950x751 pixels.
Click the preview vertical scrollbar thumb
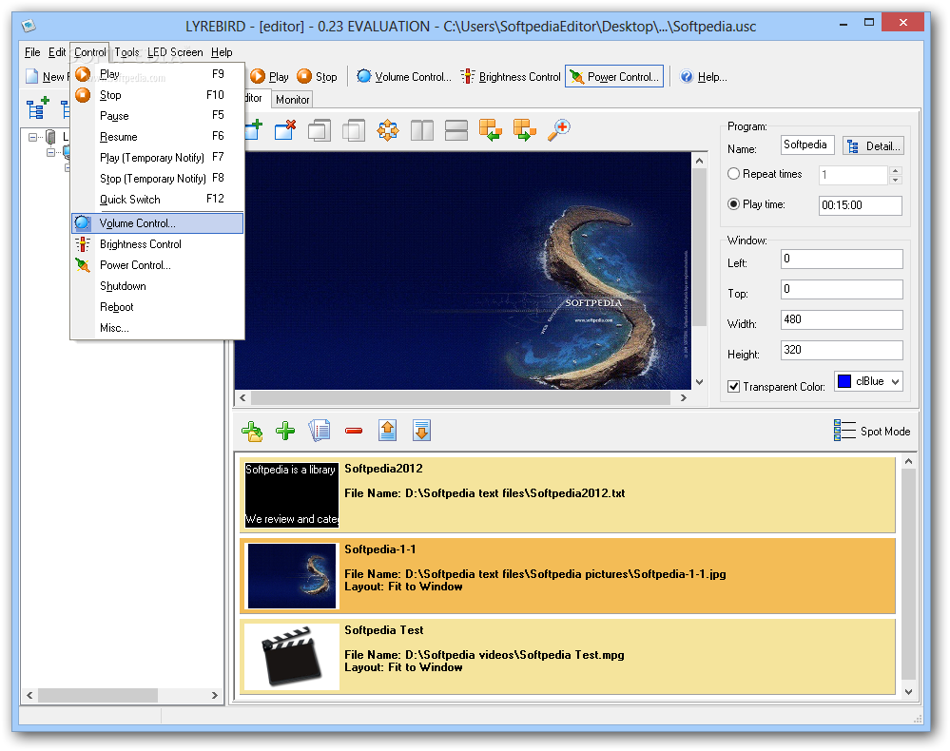[x=699, y=247]
